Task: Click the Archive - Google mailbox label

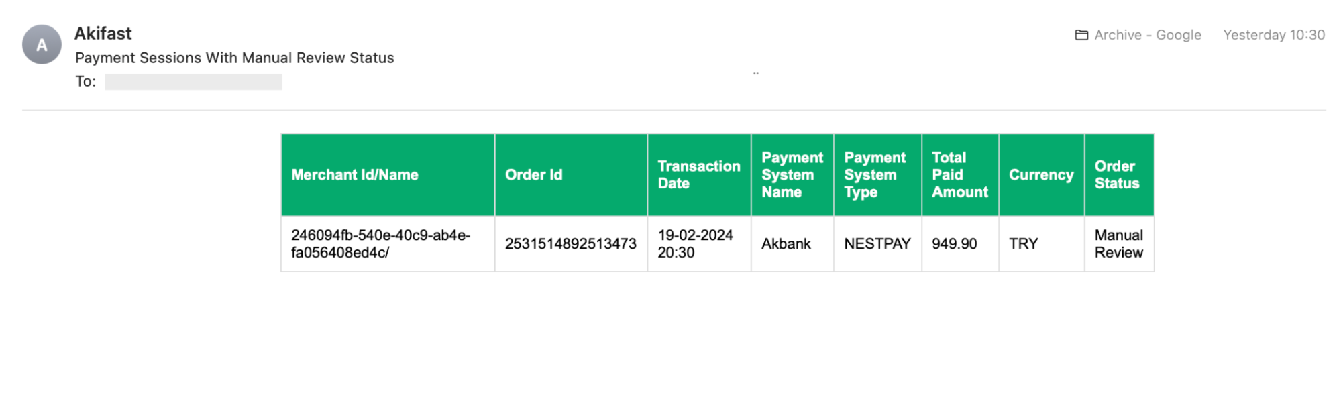Action: (x=1147, y=35)
